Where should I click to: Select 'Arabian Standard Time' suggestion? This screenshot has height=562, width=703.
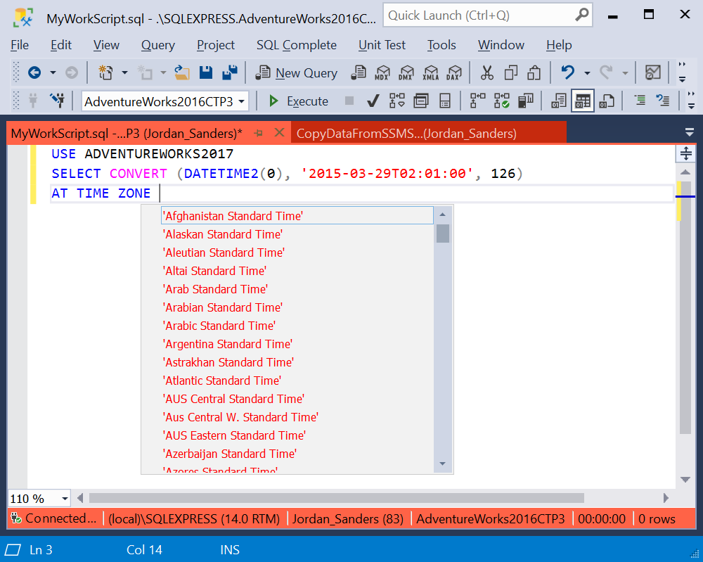pos(222,307)
